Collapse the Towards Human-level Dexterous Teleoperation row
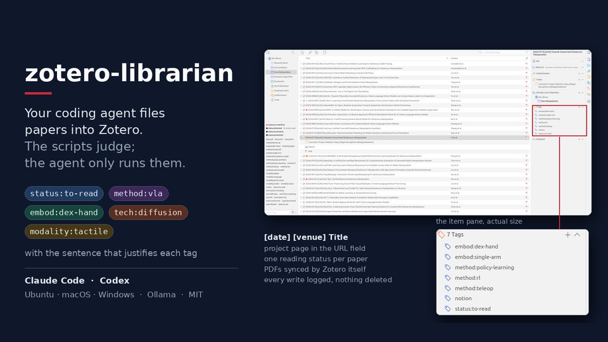The height and width of the screenshot is (342, 608). point(301,137)
